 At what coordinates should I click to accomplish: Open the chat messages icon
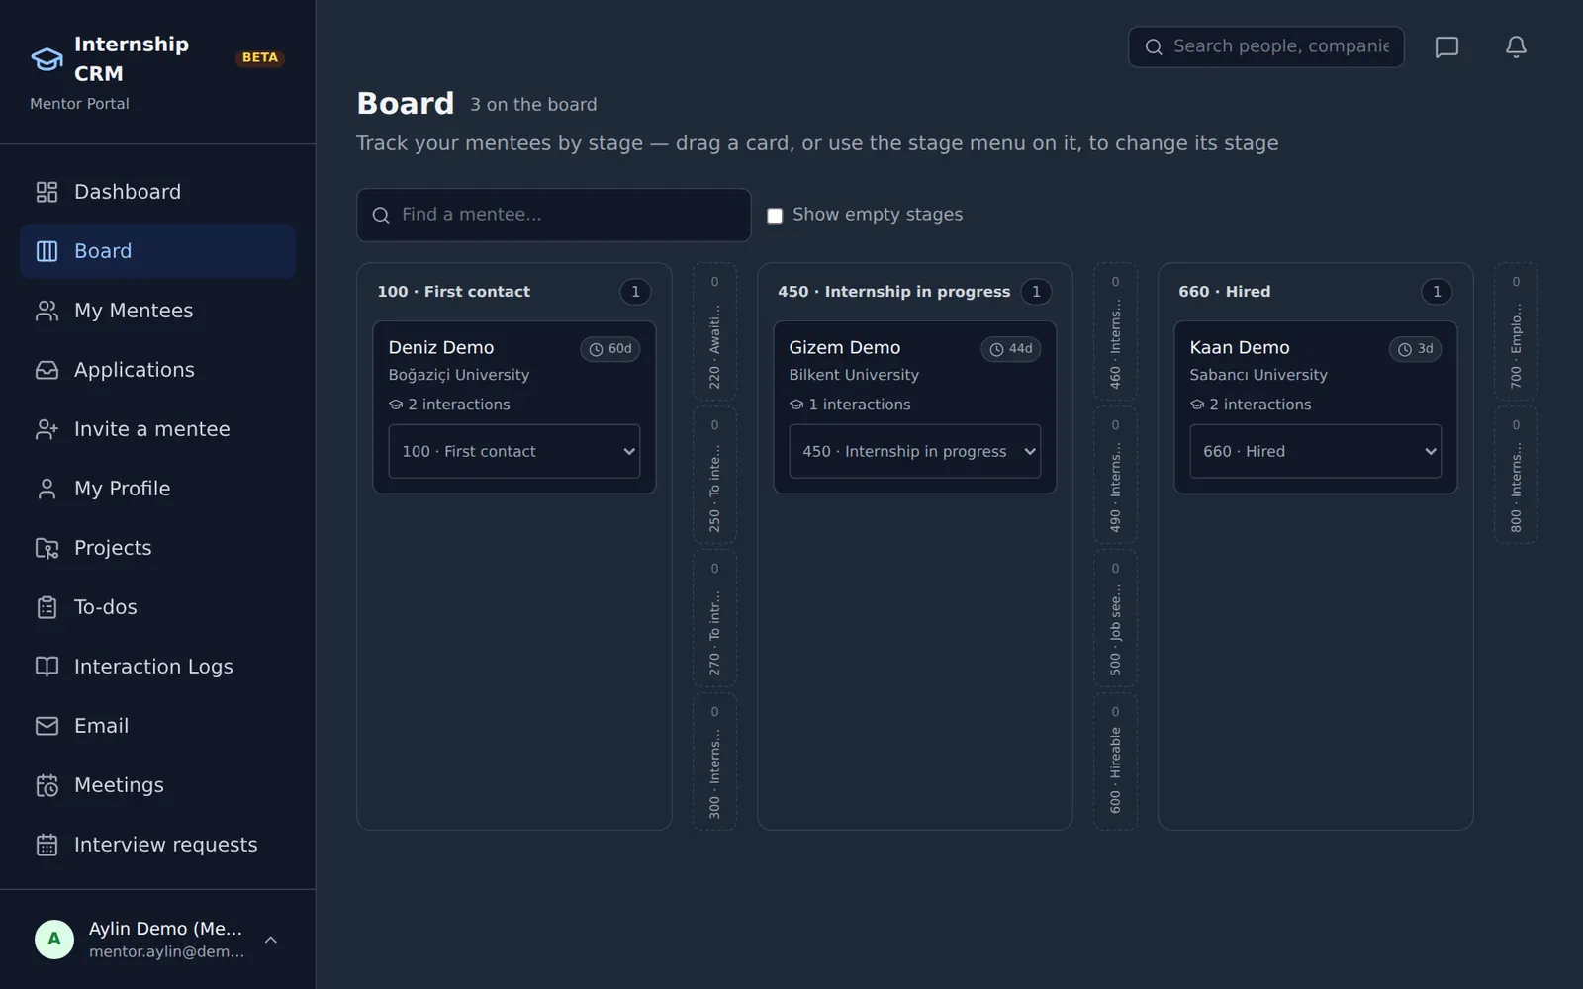tap(1446, 47)
